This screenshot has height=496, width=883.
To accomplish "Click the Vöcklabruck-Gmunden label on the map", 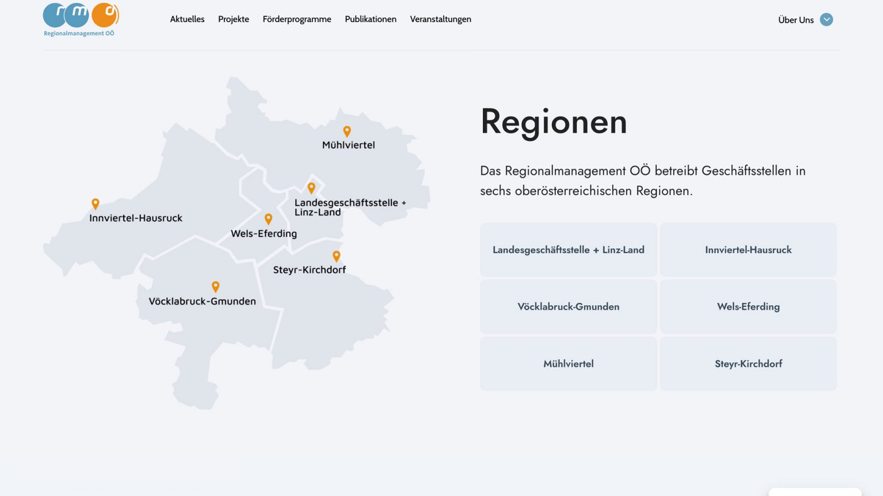I will pos(202,301).
